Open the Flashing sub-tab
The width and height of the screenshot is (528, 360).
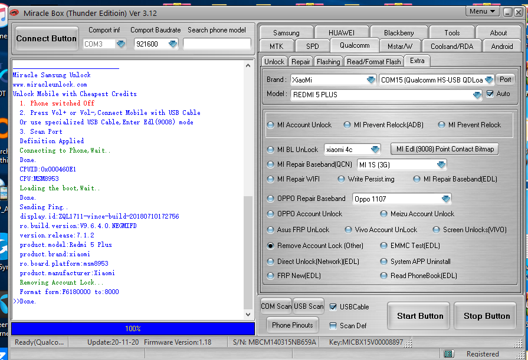[x=329, y=61]
